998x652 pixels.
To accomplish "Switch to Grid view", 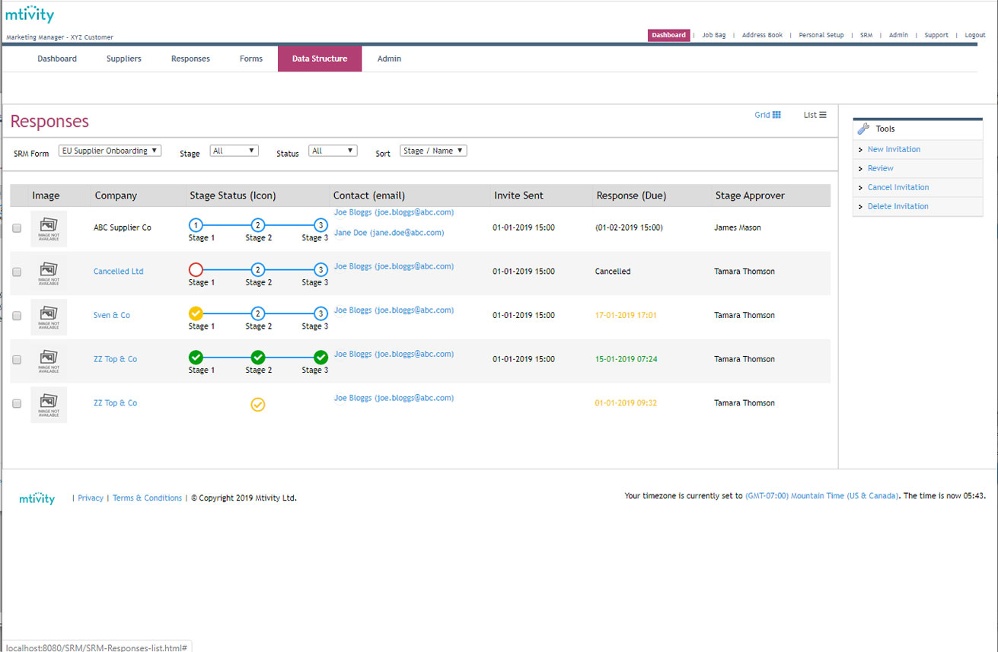I will (x=767, y=115).
